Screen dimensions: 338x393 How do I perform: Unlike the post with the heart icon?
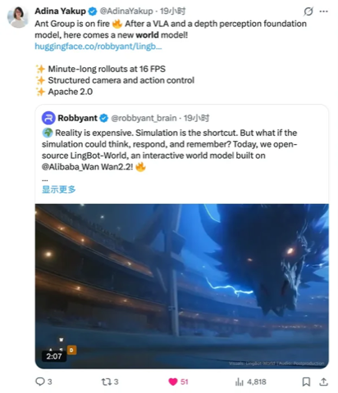(x=173, y=382)
